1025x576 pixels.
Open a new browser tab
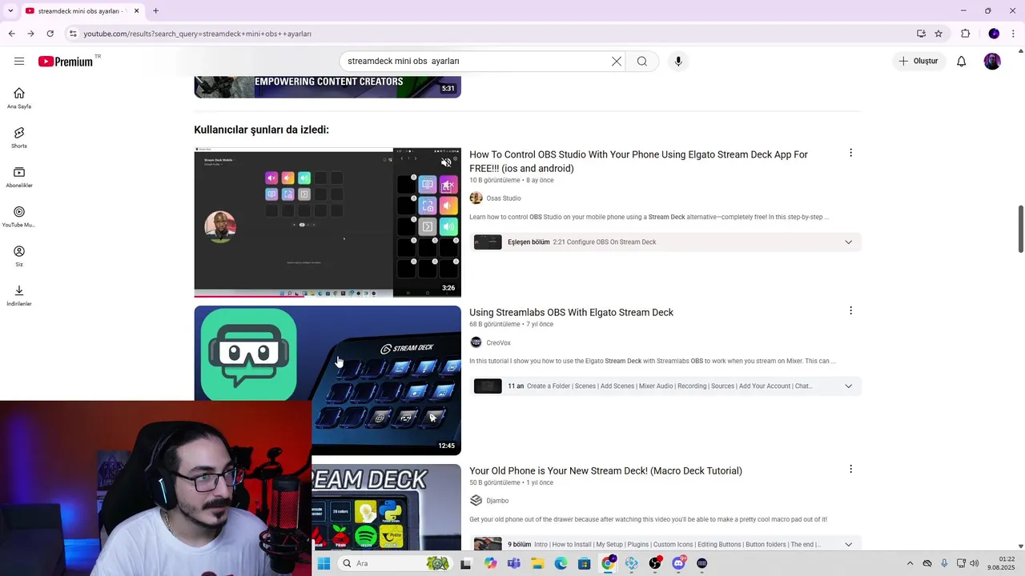[155, 11]
